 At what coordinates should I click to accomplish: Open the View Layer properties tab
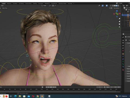123,45
